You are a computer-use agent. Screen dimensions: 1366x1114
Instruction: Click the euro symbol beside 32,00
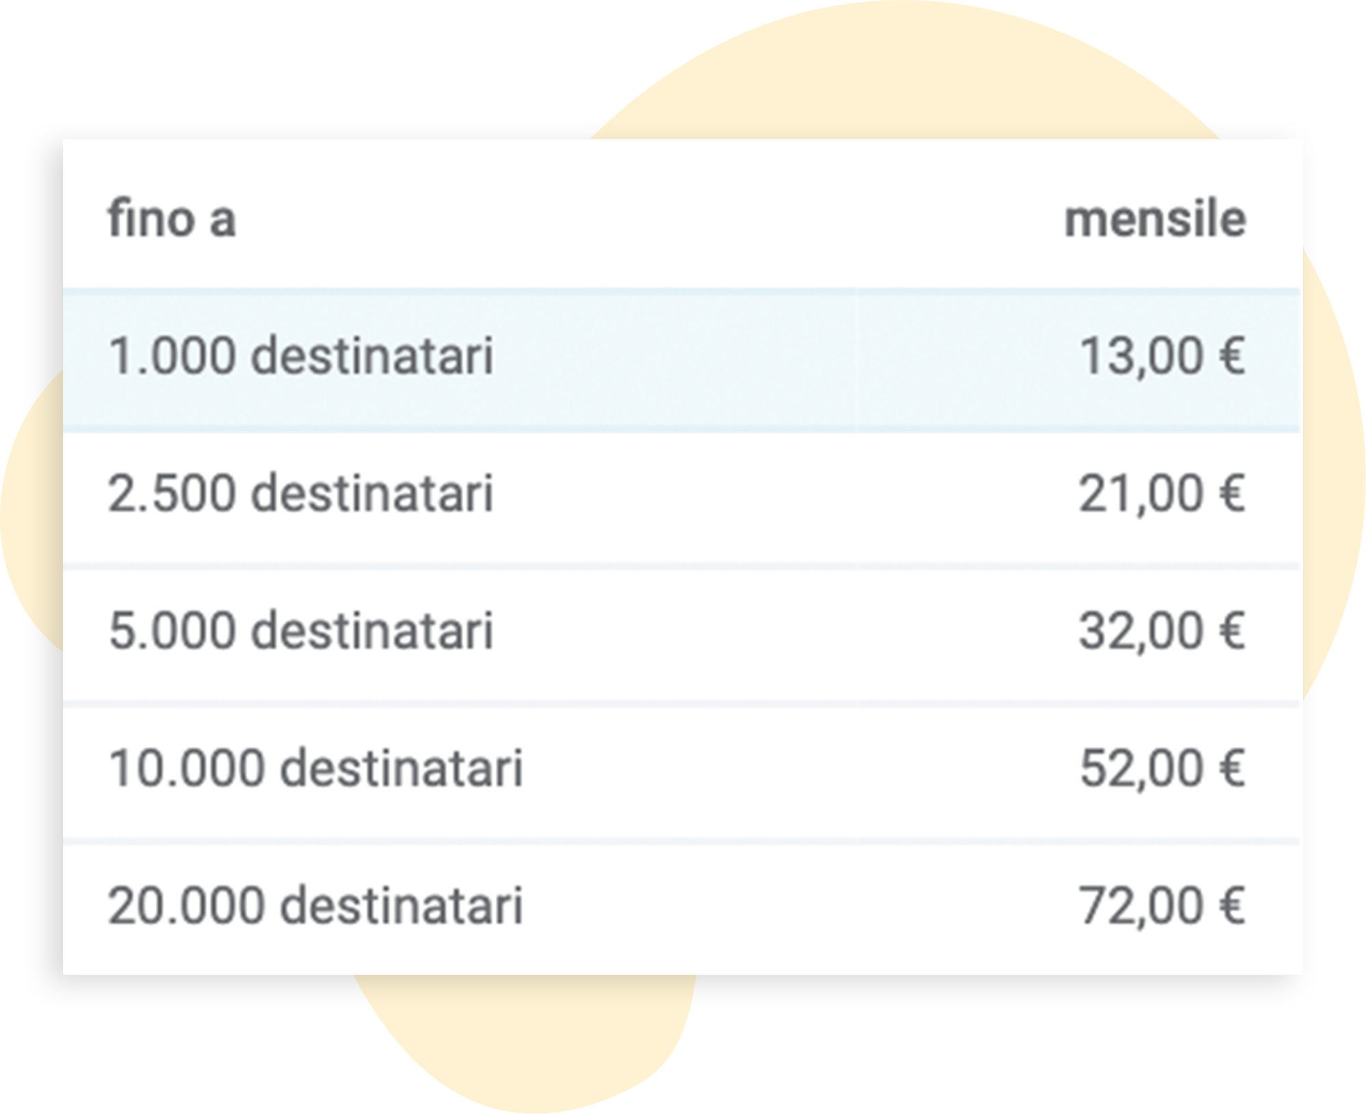[1232, 630]
